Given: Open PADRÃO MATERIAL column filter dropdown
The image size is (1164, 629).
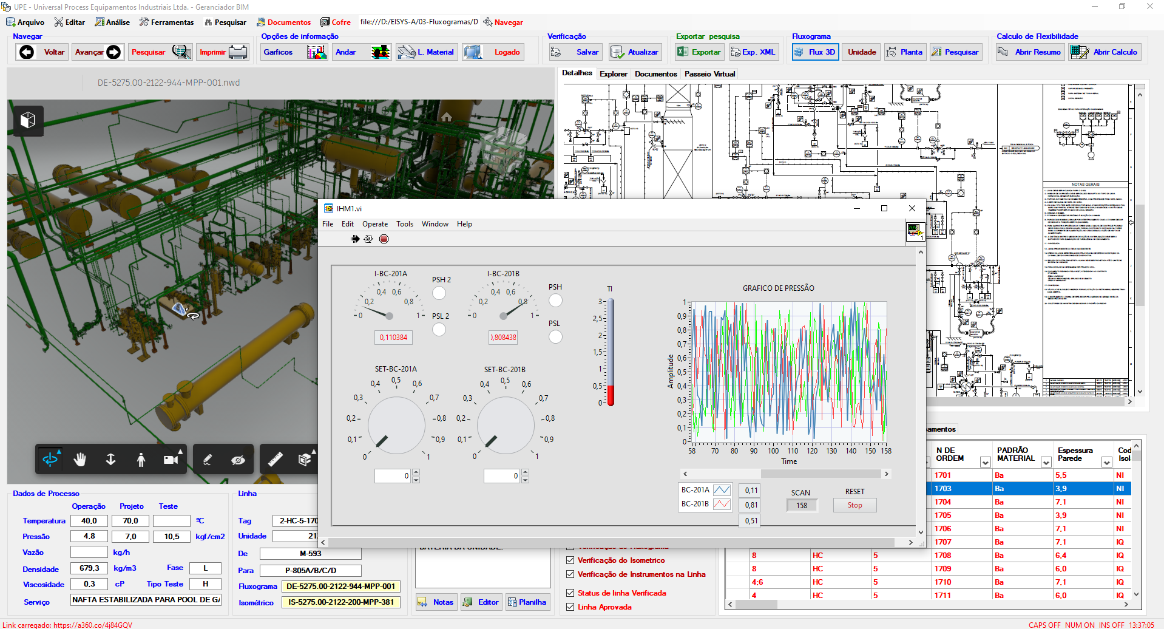Looking at the screenshot, I should (1046, 463).
